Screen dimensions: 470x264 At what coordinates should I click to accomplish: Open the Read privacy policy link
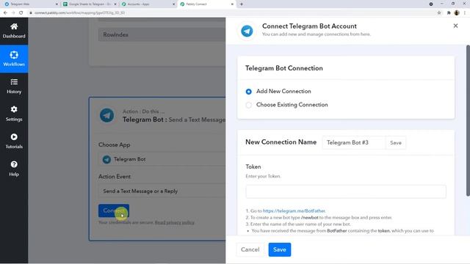pyautogui.click(x=175, y=222)
